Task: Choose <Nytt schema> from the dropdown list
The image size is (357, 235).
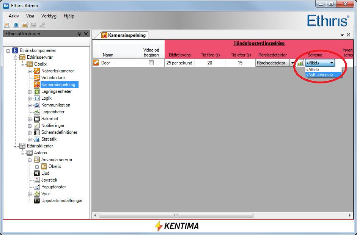Action: tap(323, 75)
